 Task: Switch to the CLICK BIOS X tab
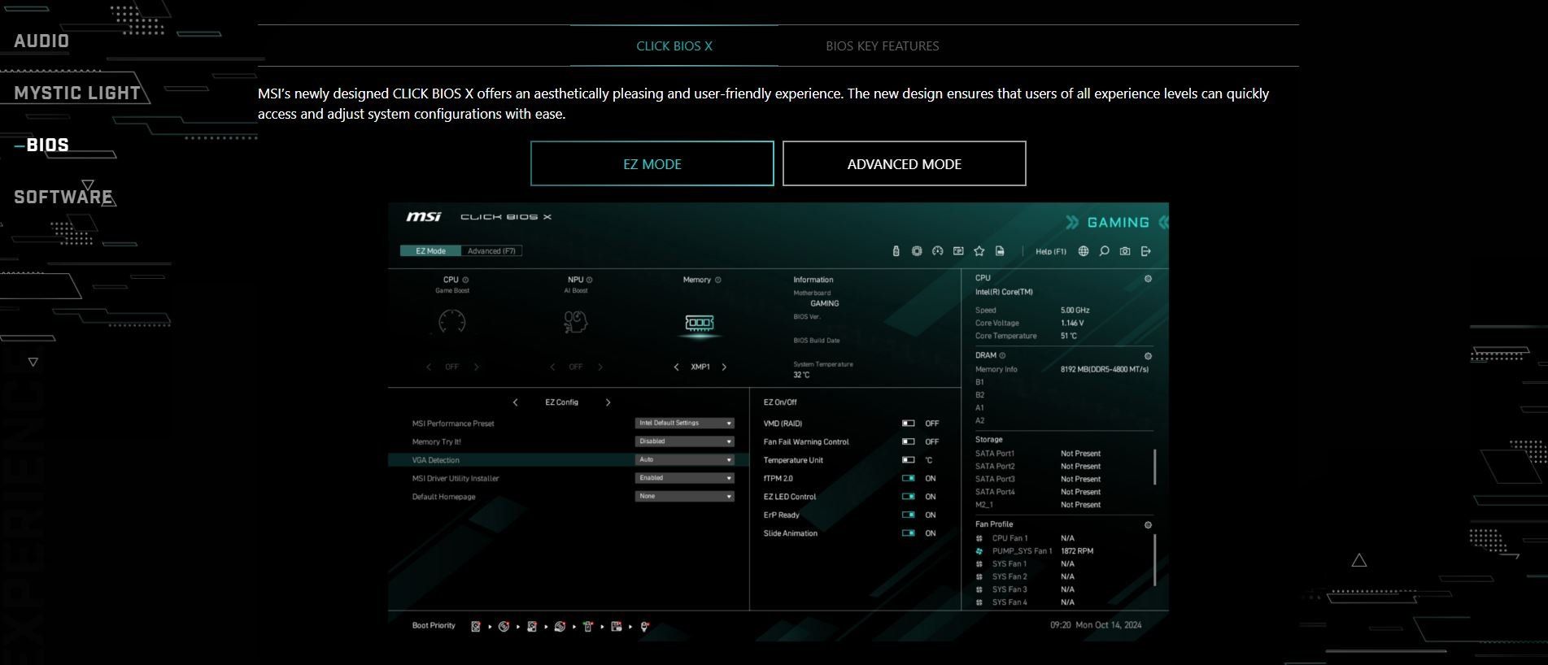pyautogui.click(x=674, y=46)
